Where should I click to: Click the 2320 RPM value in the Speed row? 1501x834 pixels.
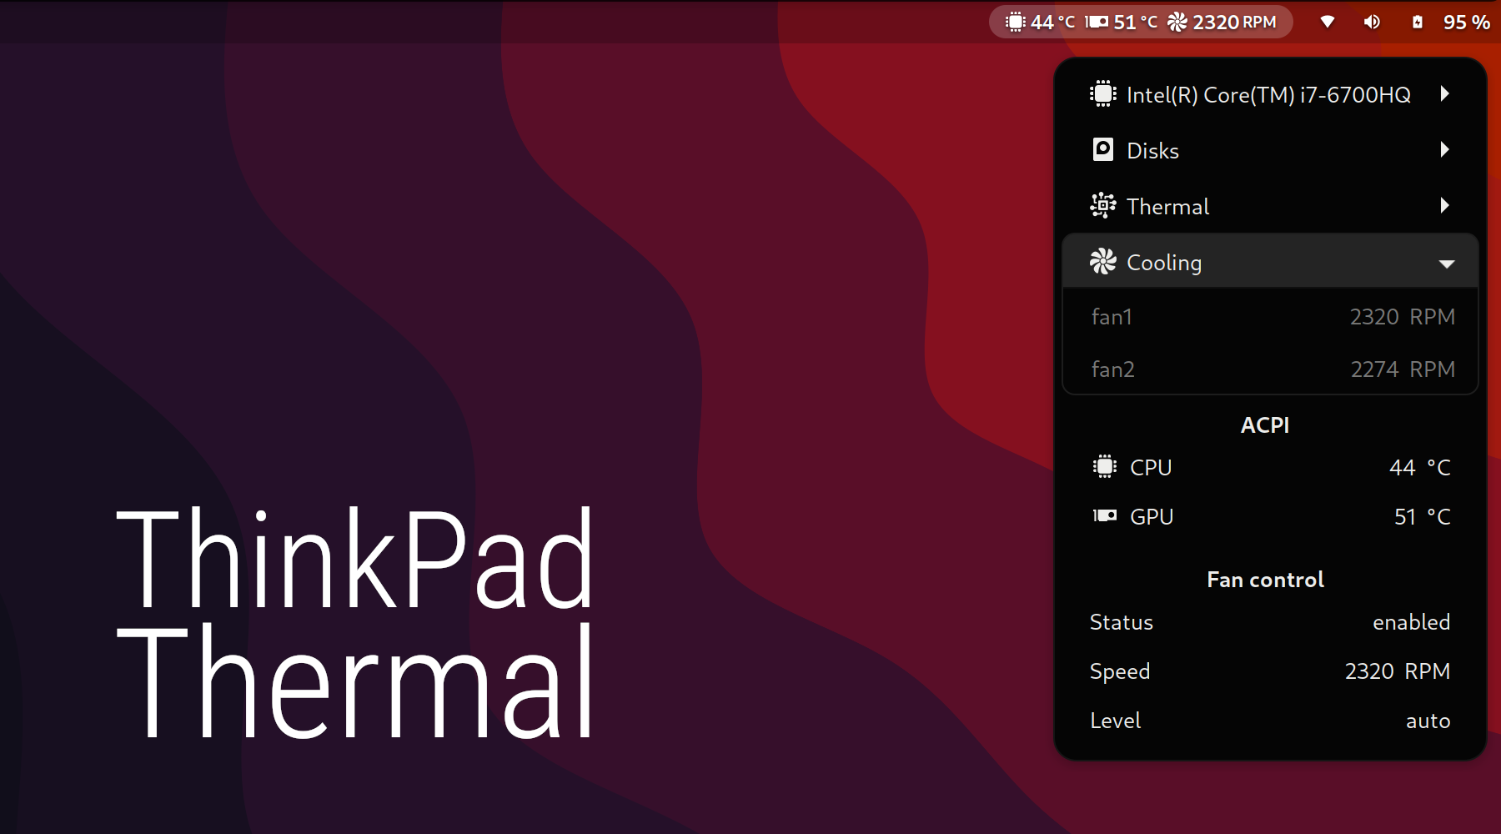coord(1398,671)
